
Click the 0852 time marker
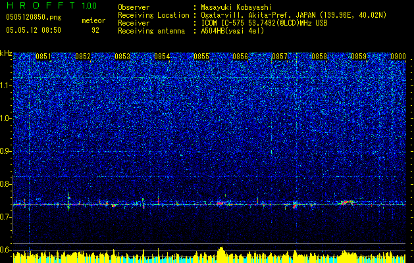tap(83, 57)
